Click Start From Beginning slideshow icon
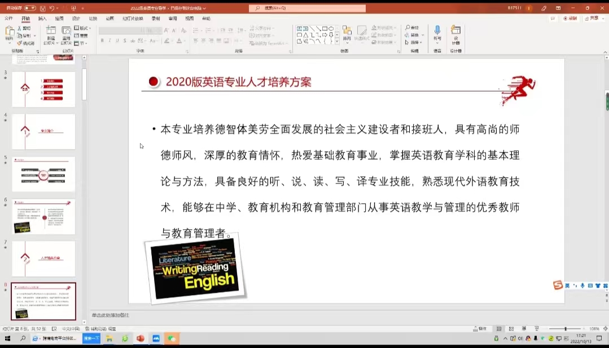Viewport: 609px width, 348px height. (x=73, y=8)
